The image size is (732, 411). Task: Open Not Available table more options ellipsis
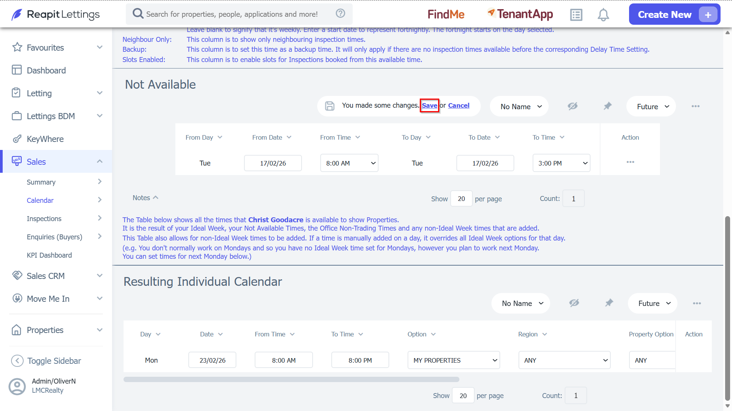[x=695, y=106]
